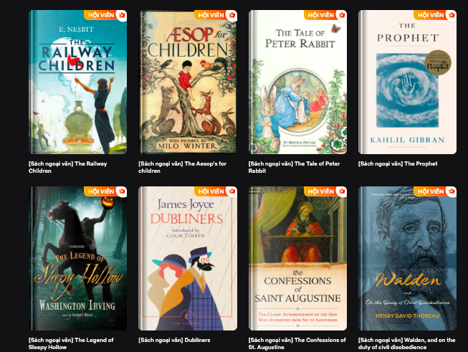The image size is (468, 352).
Task: Click crown icon on Confessions of Saint Augustine cover
Action: coord(342,191)
